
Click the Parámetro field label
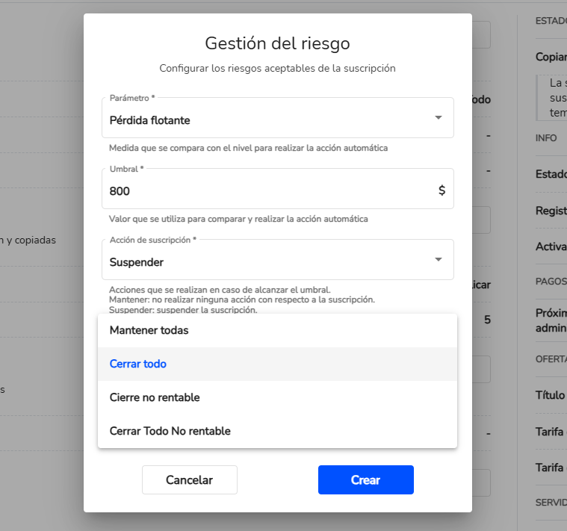tap(132, 98)
